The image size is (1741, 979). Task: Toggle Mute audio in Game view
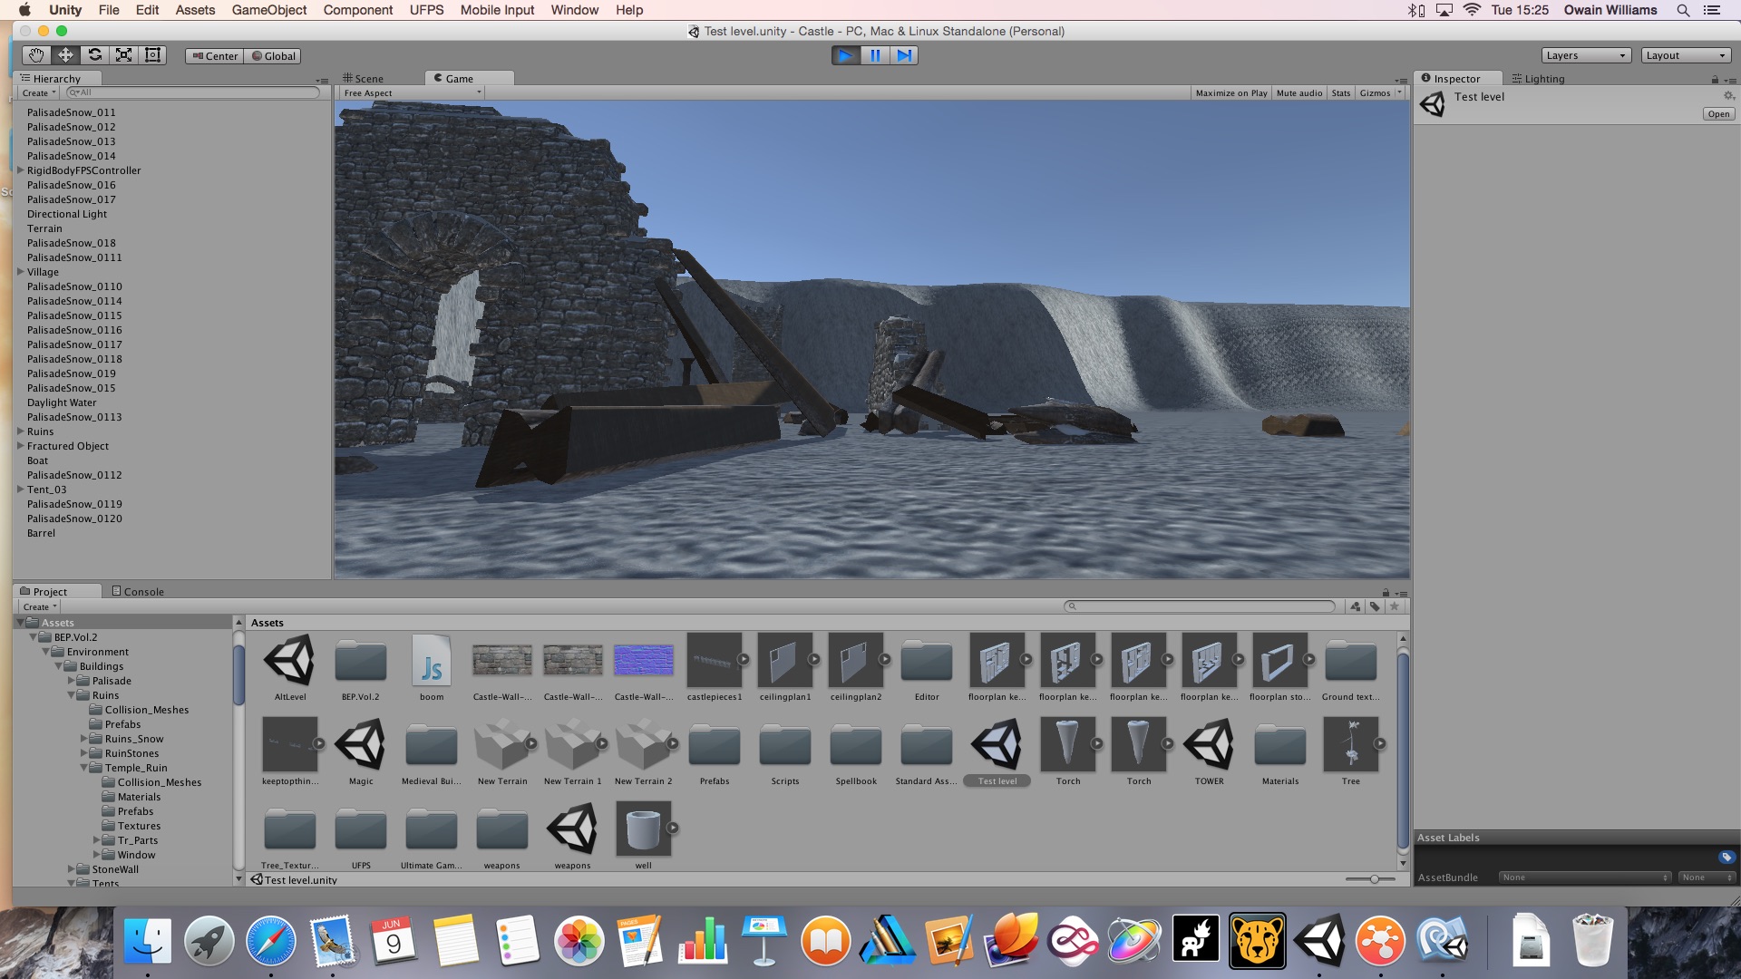[x=1298, y=93]
